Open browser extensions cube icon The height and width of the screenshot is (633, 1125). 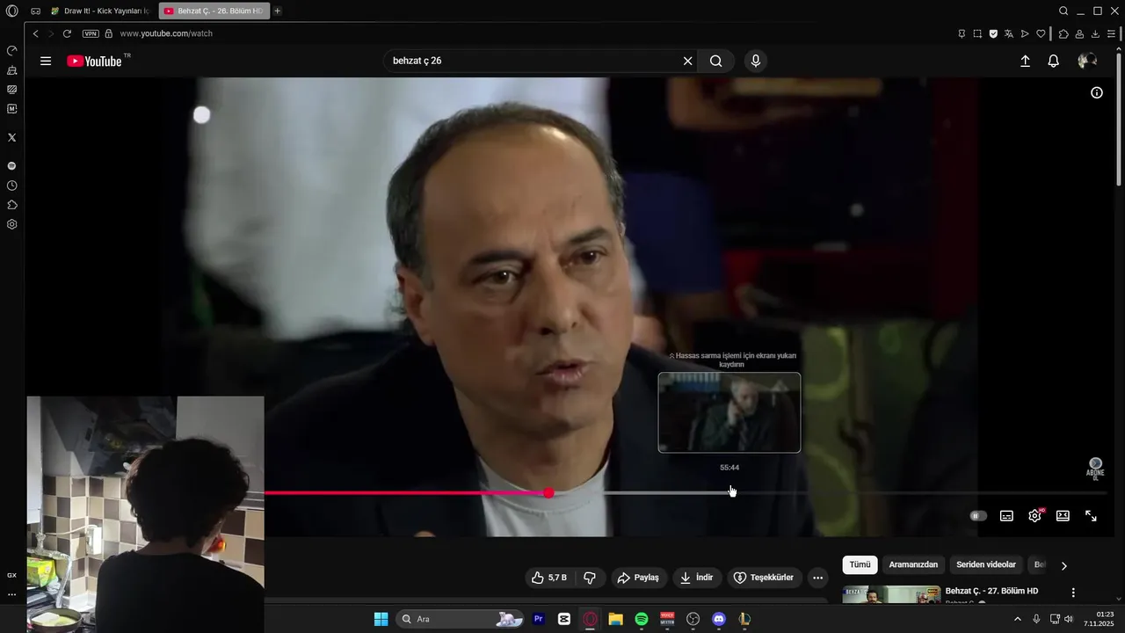(1063, 33)
